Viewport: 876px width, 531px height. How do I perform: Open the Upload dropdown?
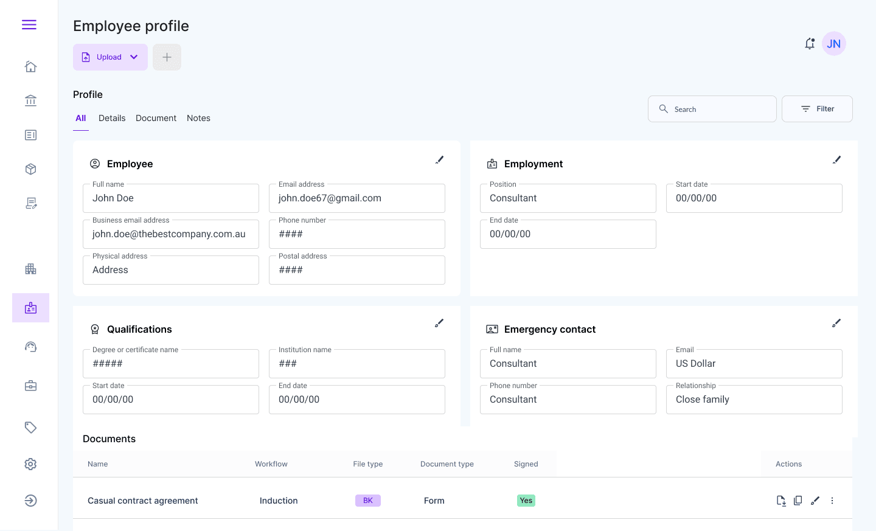110,57
